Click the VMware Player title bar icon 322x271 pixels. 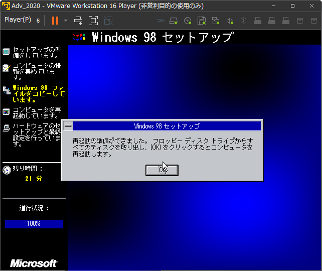click(6, 6)
